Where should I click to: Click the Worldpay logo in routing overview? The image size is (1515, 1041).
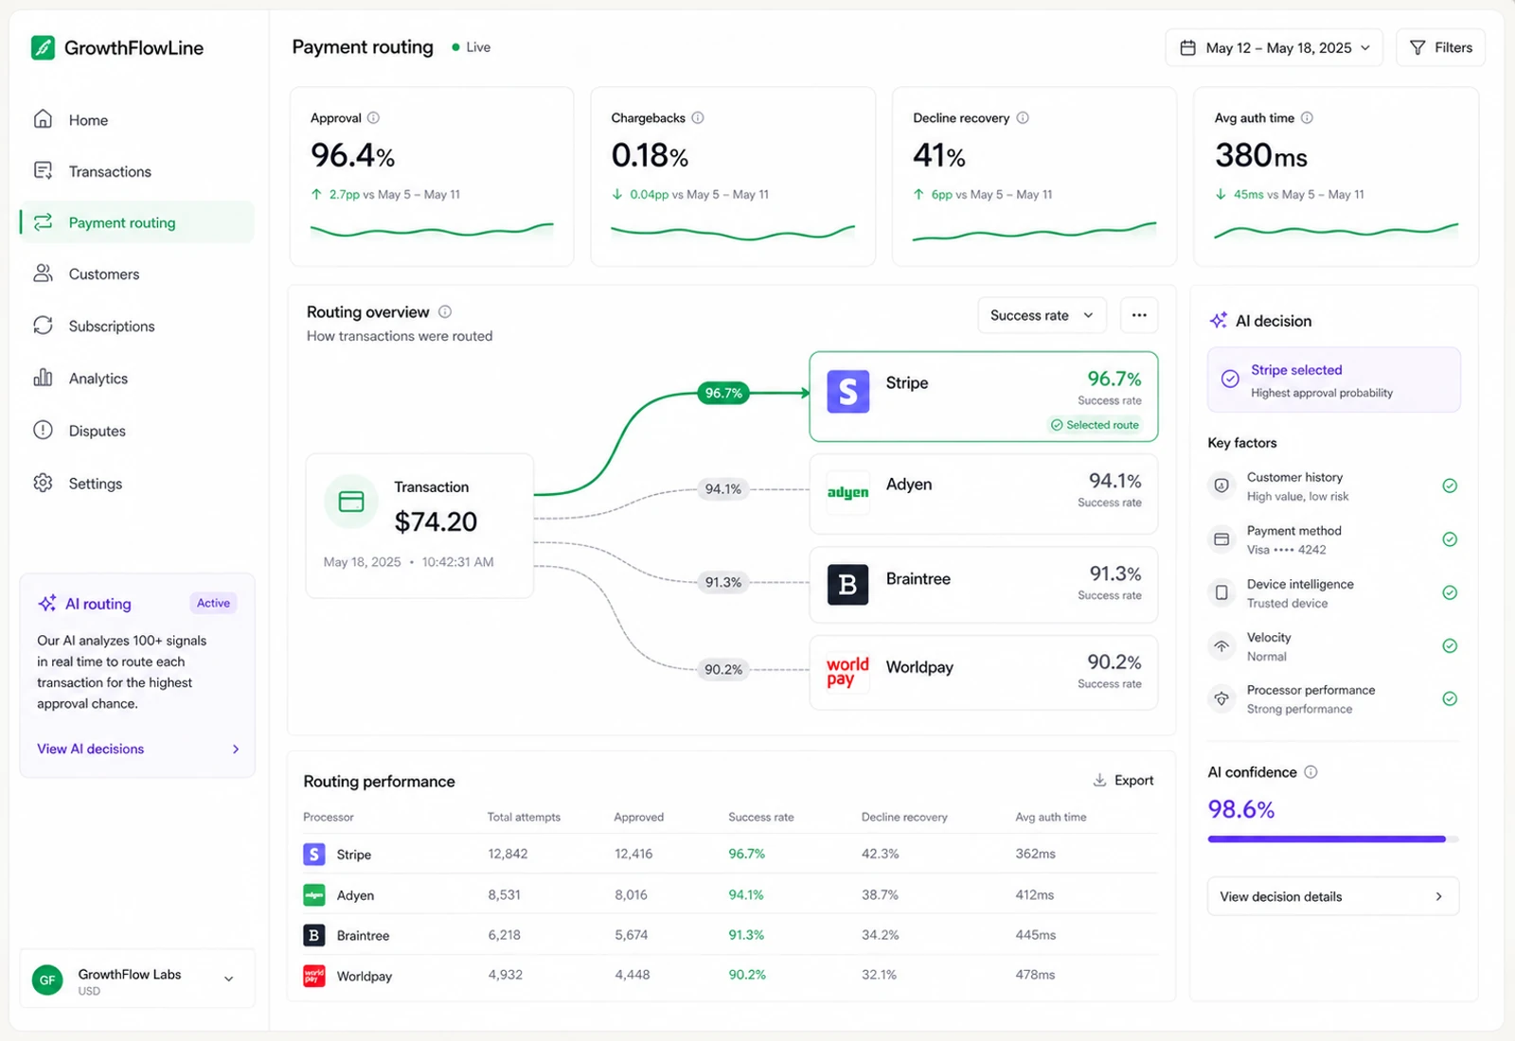[x=847, y=672]
